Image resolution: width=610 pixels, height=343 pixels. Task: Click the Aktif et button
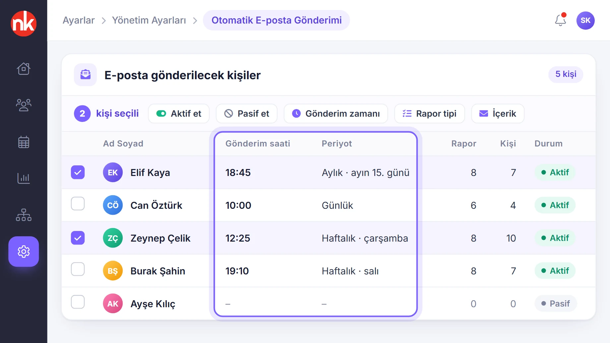point(179,114)
